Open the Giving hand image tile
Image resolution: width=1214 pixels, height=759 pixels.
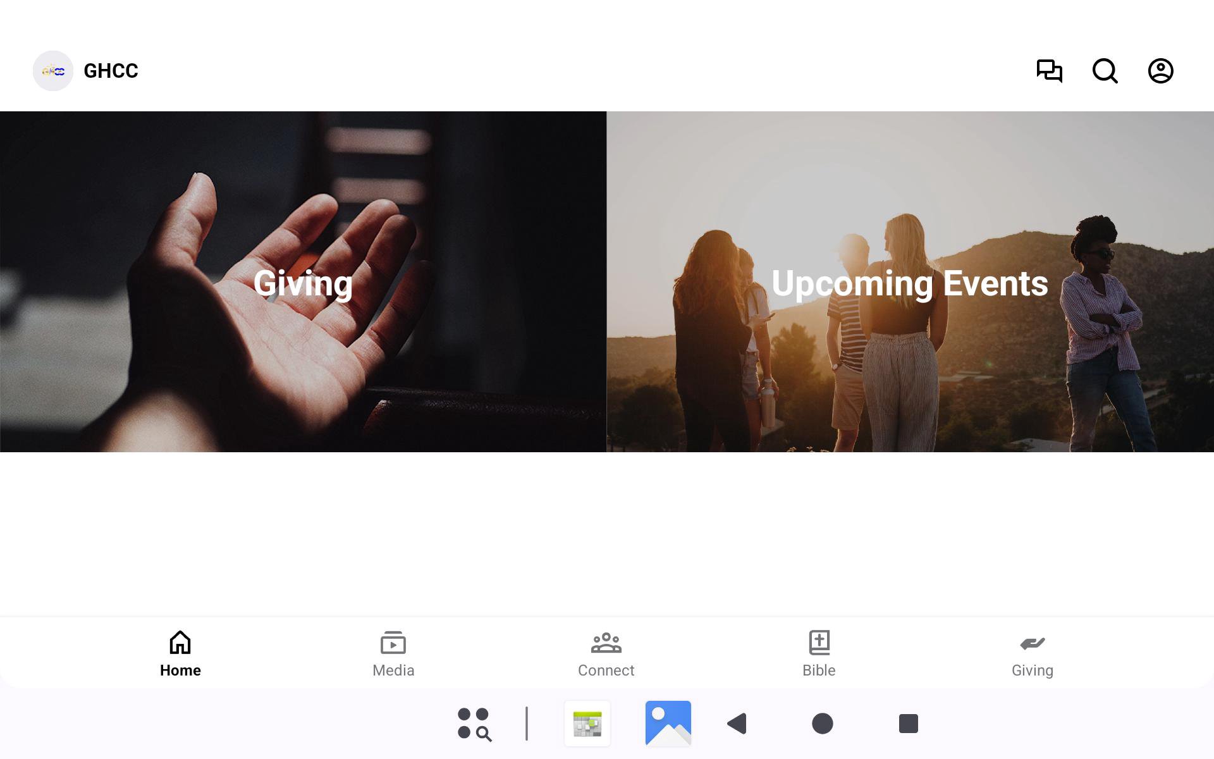pos(303,282)
